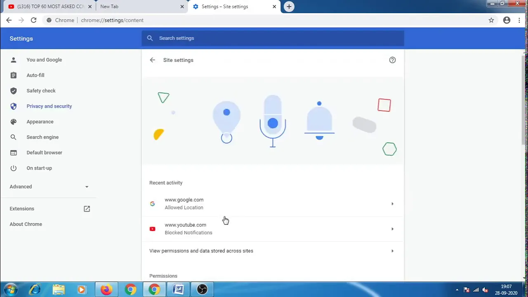Select On start-up in sidebar

pos(39,168)
